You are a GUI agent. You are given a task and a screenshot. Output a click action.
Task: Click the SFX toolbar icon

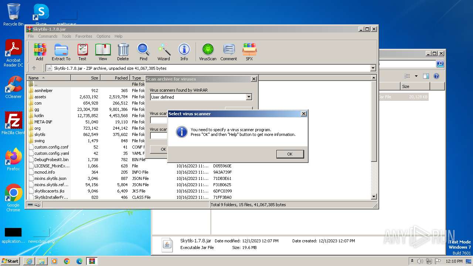pos(249,52)
